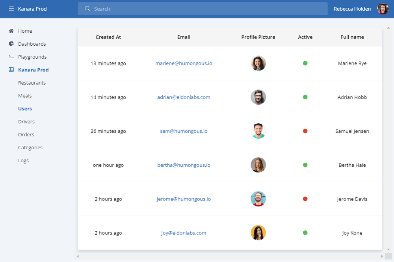394x262 pixels.
Task: Click the horizontal scrollbar right arrow
Action: click(382, 256)
